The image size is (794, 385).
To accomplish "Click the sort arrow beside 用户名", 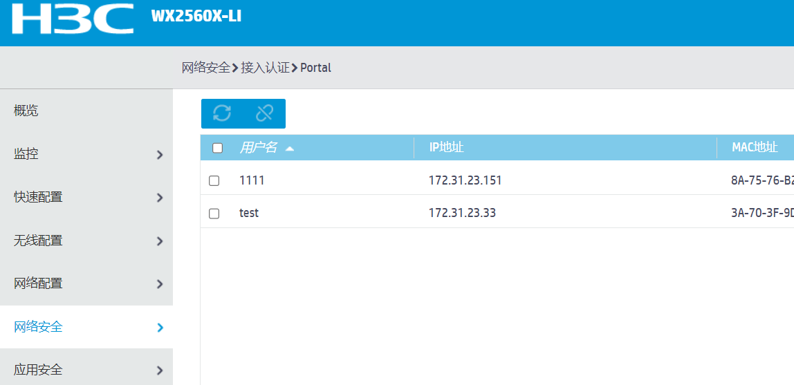I will (290, 148).
